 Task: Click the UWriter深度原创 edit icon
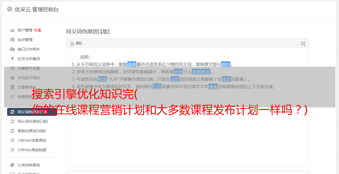[12, 140]
